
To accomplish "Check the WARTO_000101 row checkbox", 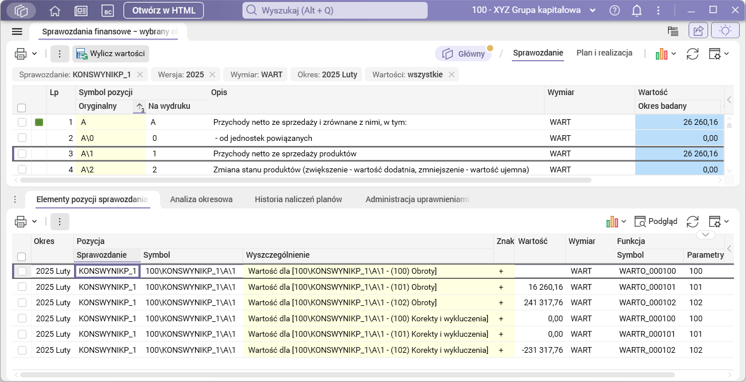I will 21,287.
